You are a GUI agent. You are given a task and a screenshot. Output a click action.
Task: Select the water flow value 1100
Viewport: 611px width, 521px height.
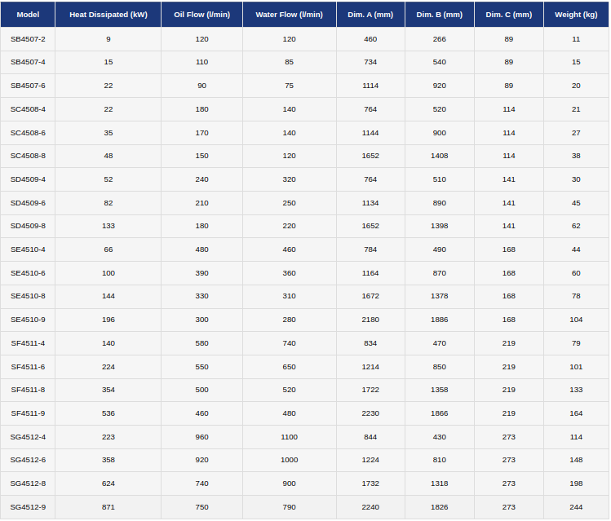(x=289, y=437)
